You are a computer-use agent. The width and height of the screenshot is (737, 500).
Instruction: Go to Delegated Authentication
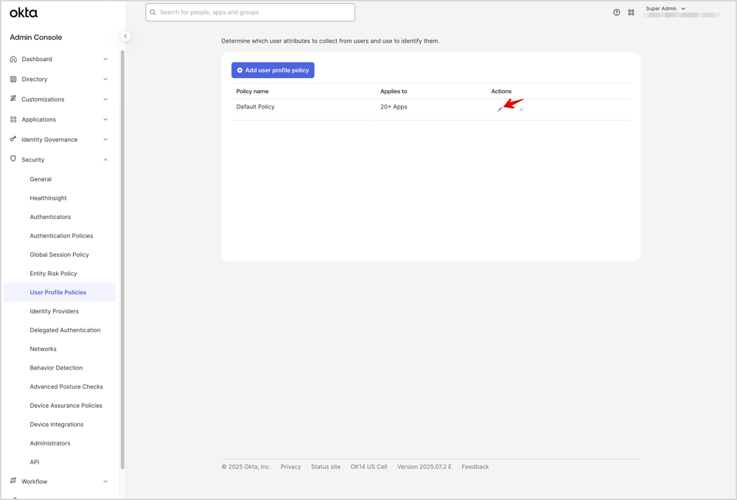point(66,330)
